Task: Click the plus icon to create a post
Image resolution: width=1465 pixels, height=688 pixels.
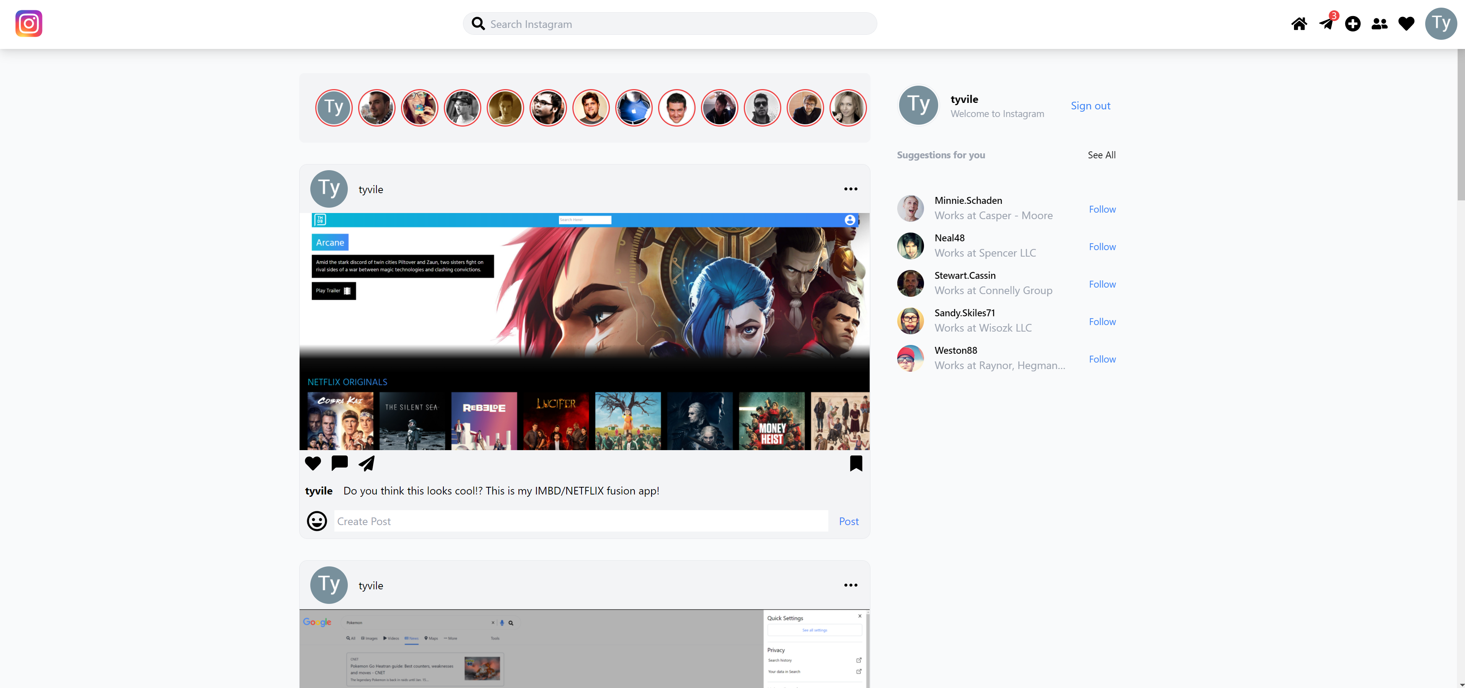Action: pos(1353,24)
